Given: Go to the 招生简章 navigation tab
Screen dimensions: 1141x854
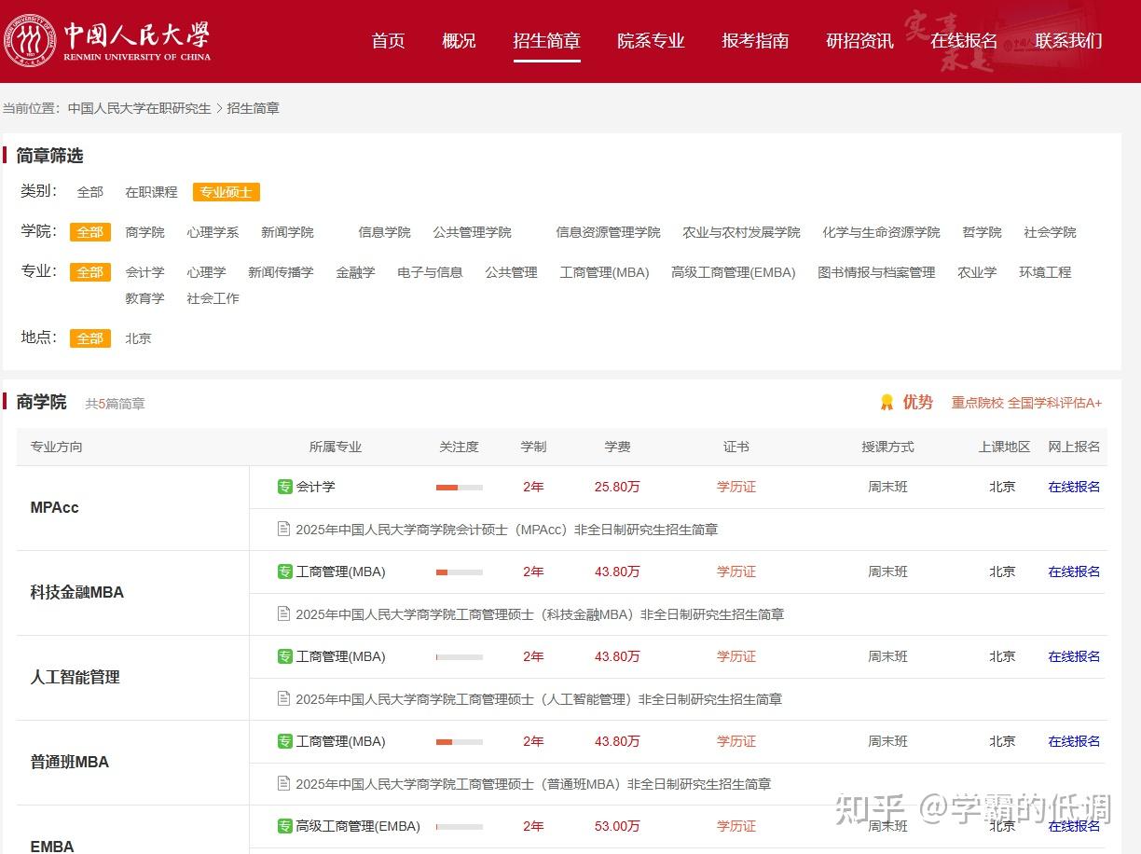Looking at the screenshot, I should click(546, 41).
